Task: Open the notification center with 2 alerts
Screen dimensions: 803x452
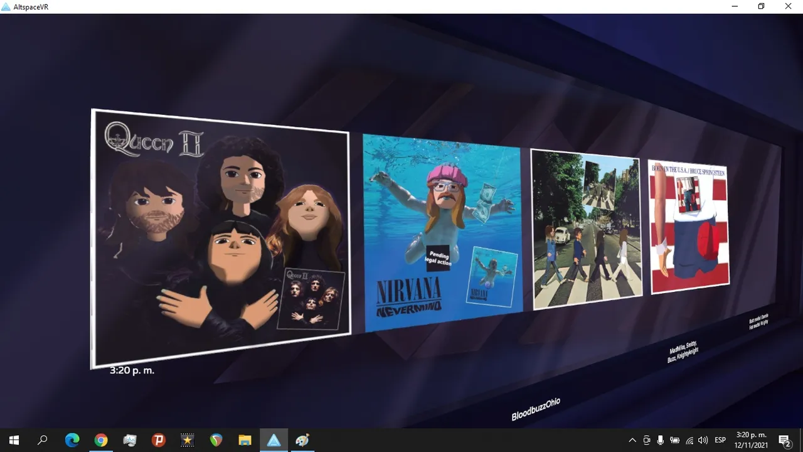Action: click(x=785, y=440)
